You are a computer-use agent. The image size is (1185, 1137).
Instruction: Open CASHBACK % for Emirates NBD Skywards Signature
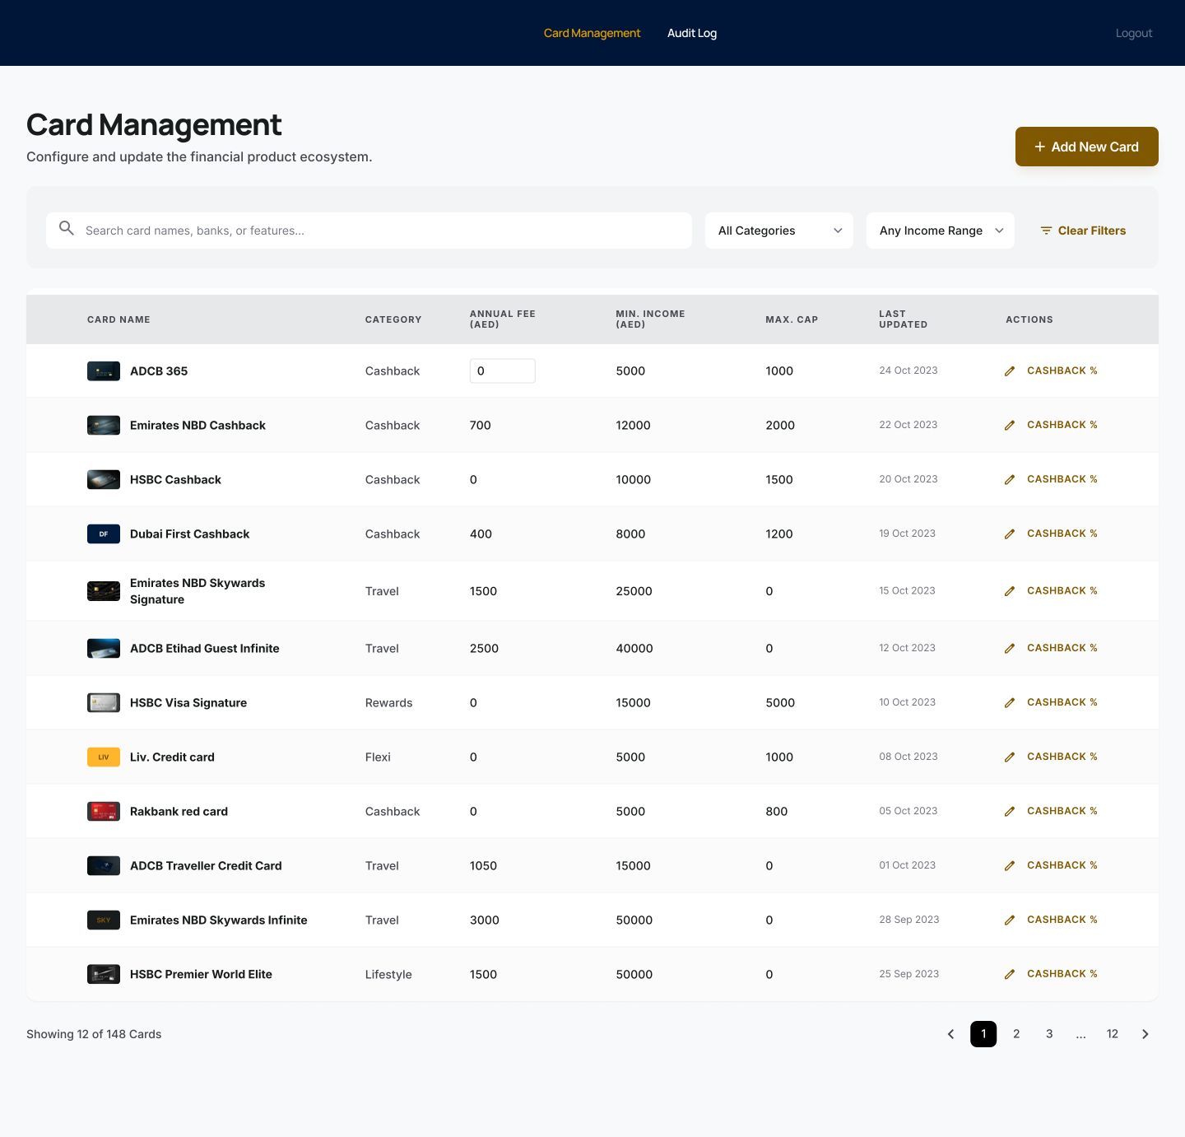[1062, 591]
